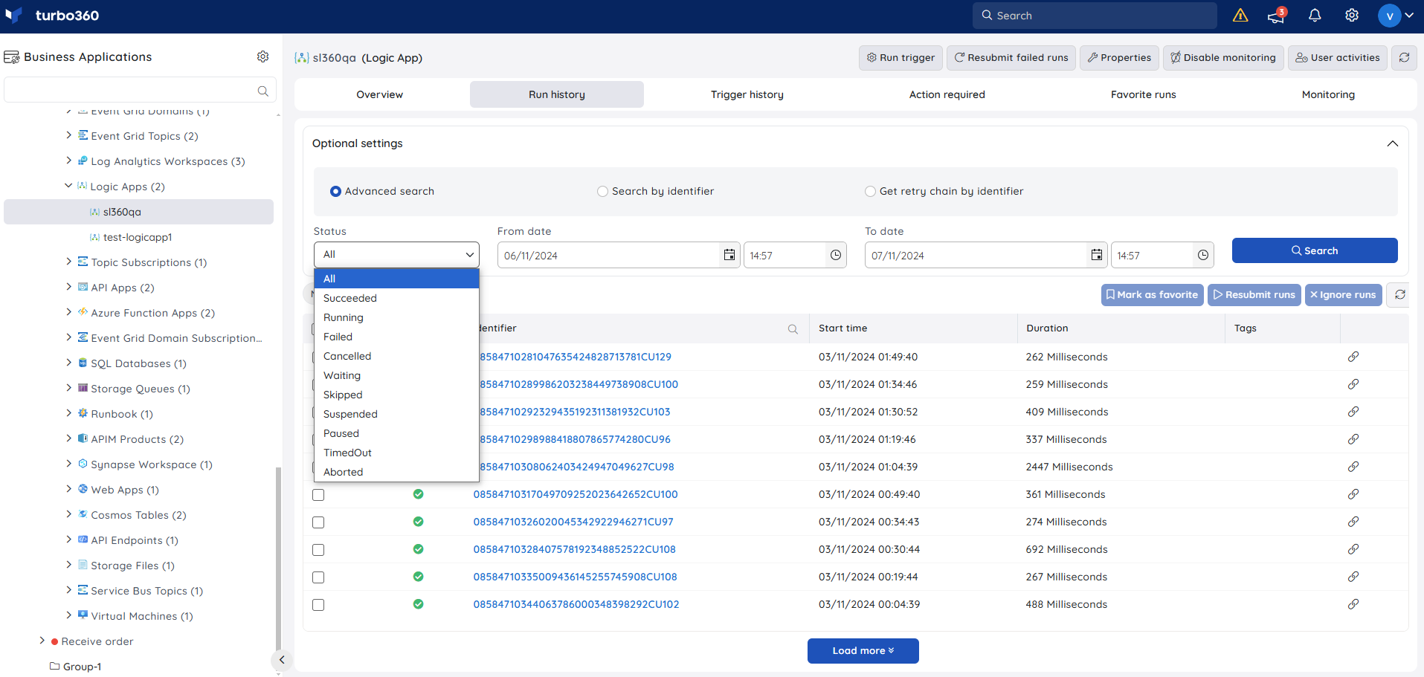Image resolution: width=1424 pixels, height=677 pixels.
Task: Open the settings gear in top bar
Action: [x=1352, y=16]
